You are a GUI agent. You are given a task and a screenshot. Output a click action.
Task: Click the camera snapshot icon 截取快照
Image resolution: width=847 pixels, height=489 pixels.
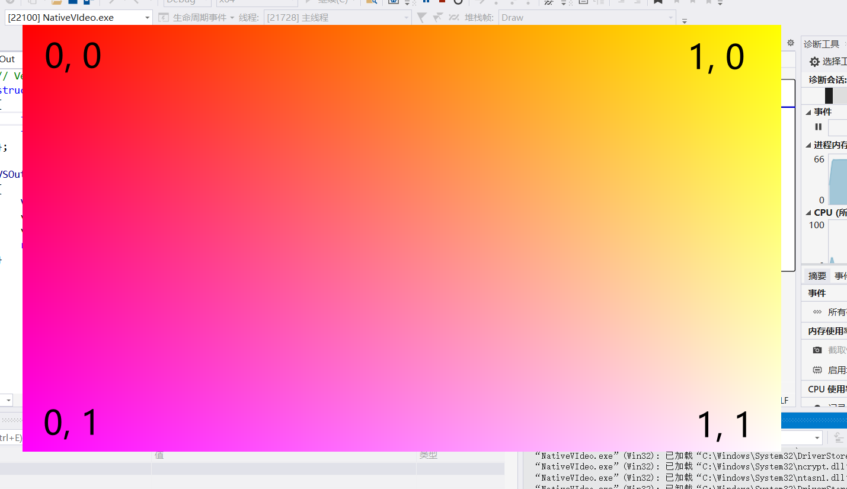pos(817,350)
